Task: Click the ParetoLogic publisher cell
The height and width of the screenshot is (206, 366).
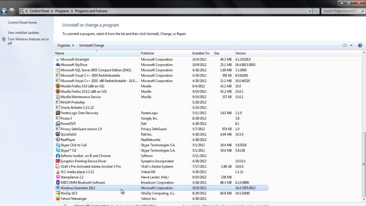Action: coord(149,113)
